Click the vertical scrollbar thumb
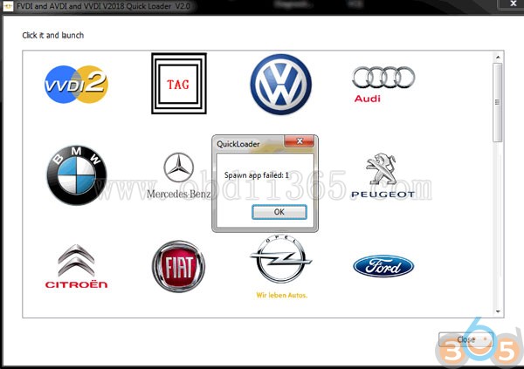 coord(498,102)
